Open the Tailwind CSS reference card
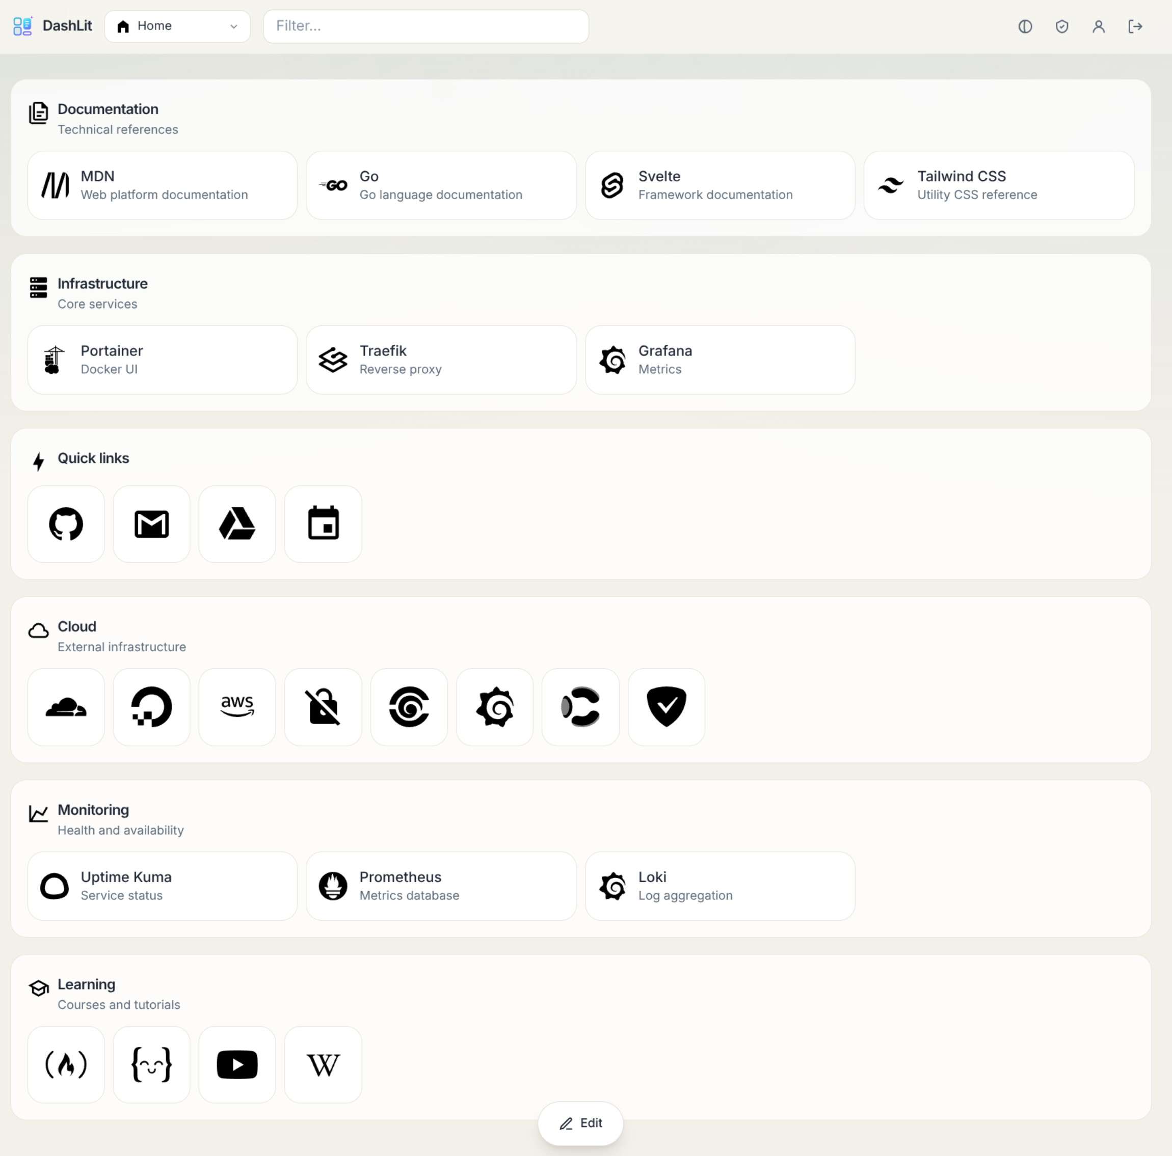Image resolution: width=1172 pixels, height=1156 pixels. pyautogui.click(x=999, y=185)
